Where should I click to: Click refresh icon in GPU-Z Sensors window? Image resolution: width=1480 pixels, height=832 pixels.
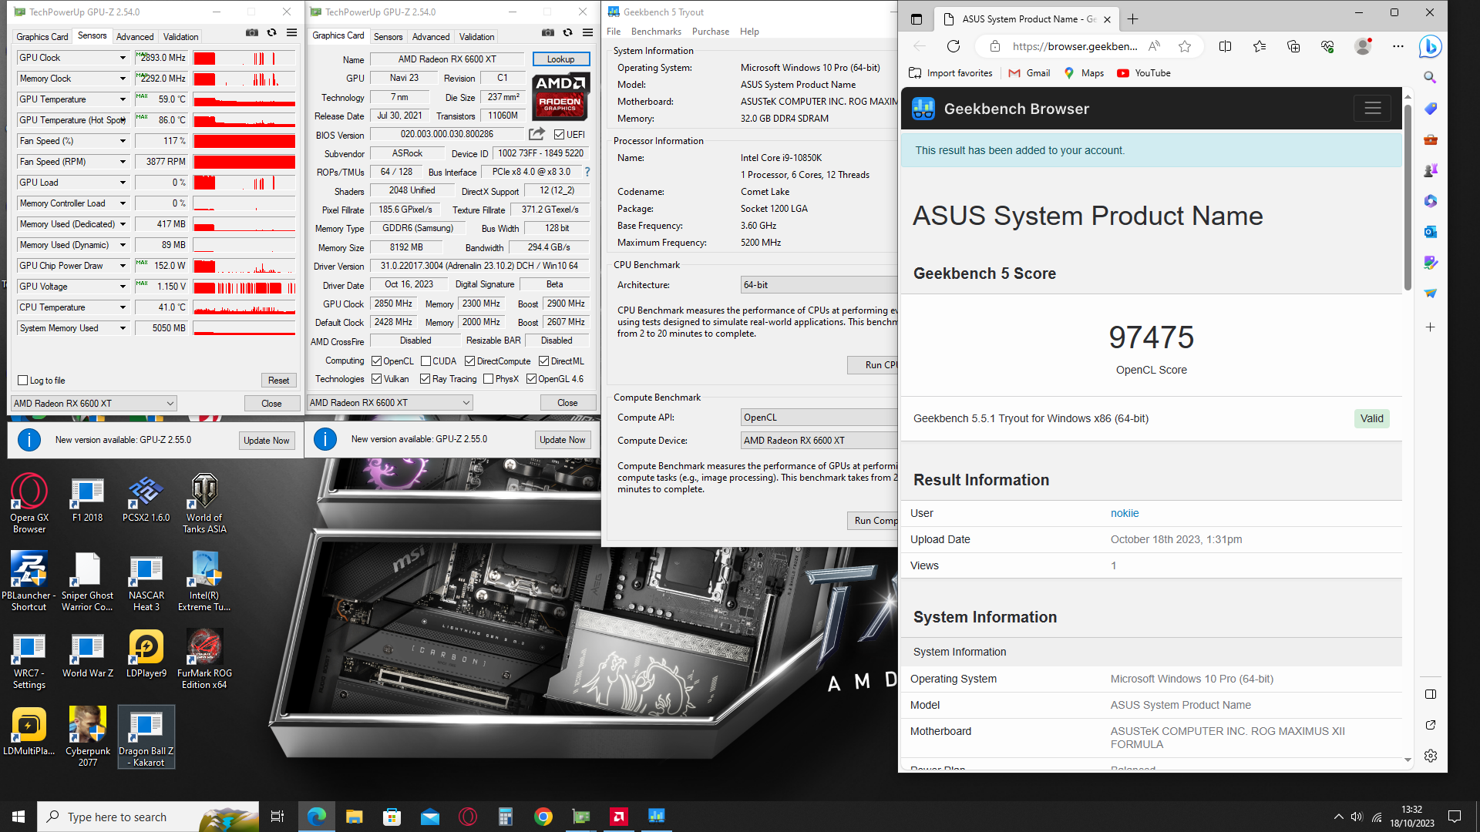pyautogui.click(x=272, y=33)
